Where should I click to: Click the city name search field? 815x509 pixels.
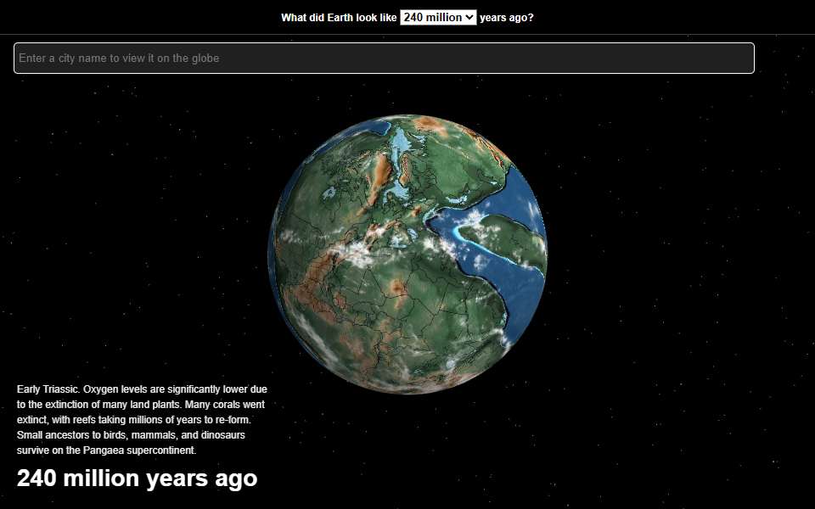pyautogui.click(x=384, y=59)
